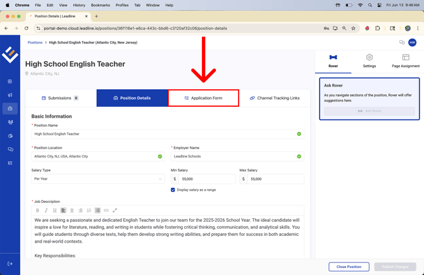This screenshot has width=424, height=275.
Task: Select the bulleted list icon in editor
Action: point(97,211)
